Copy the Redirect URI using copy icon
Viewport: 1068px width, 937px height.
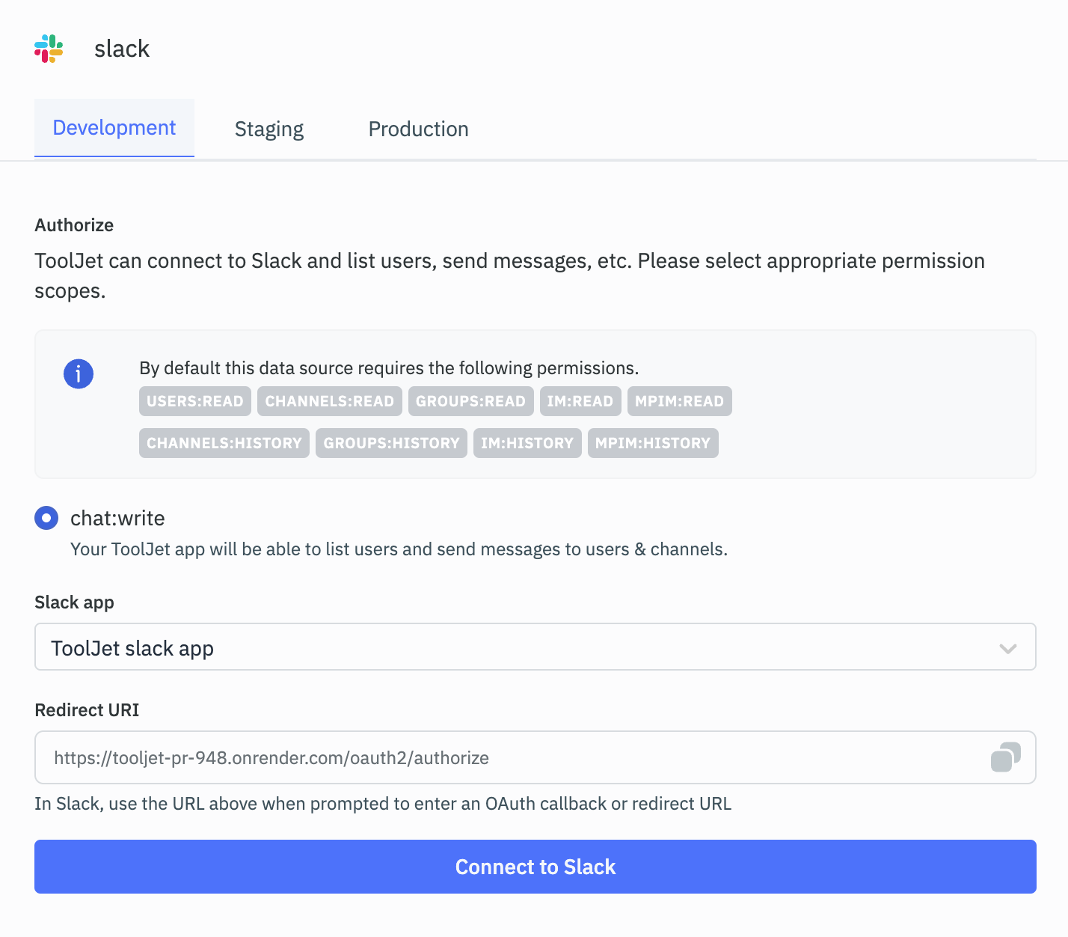(1006, 757)
